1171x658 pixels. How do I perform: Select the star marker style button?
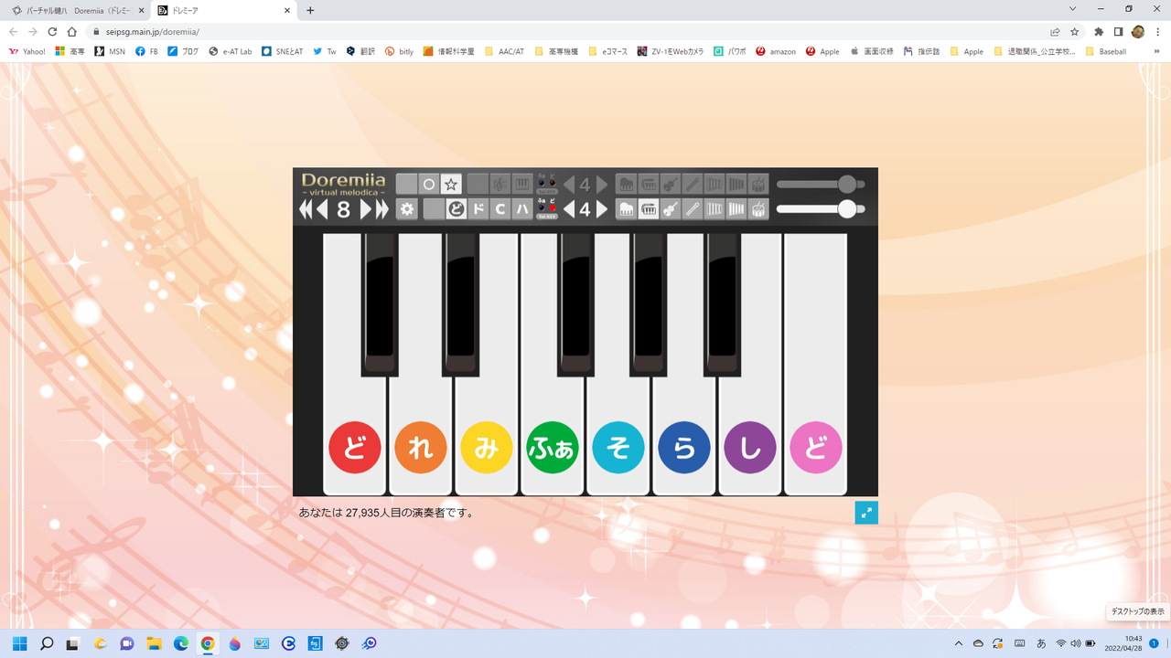click(451, 185)
